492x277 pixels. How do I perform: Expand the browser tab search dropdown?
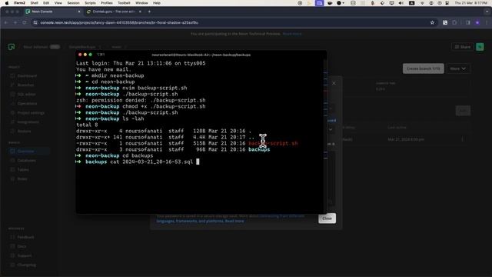point(487,12)
